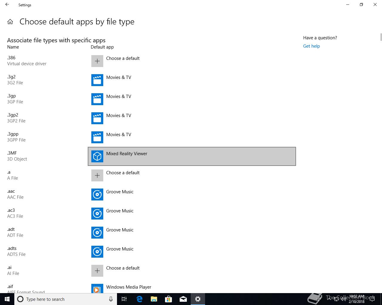Open Task View from the taskbar
The width and height of the screenshot is (382, 305).
tap(124, 299)
